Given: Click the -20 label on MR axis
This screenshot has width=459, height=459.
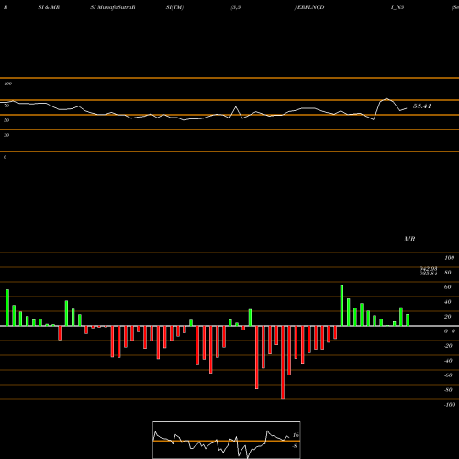Looking at the screenshot, I should tap(448, 346).
